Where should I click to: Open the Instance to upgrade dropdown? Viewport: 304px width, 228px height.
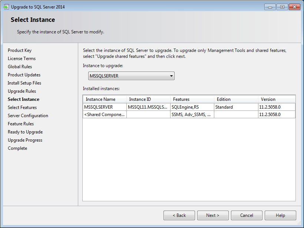[x=131, y=76]
